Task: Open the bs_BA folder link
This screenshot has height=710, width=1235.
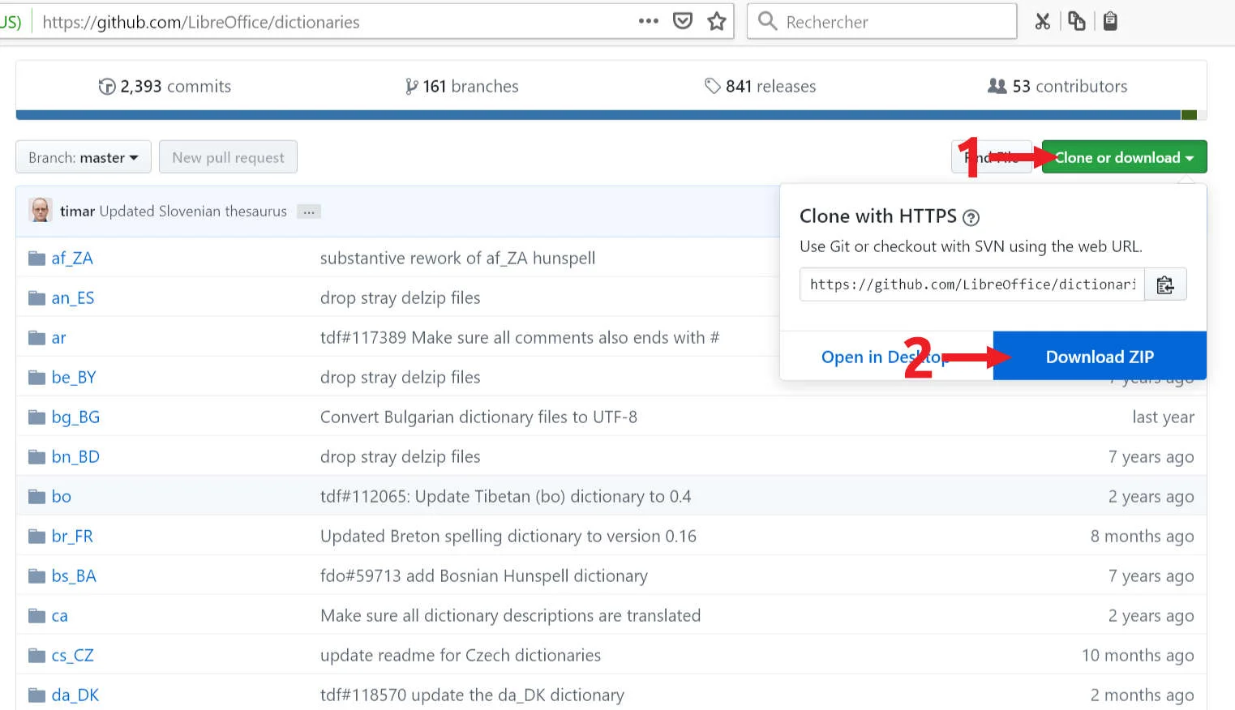Action: click(x=74, y=576)
